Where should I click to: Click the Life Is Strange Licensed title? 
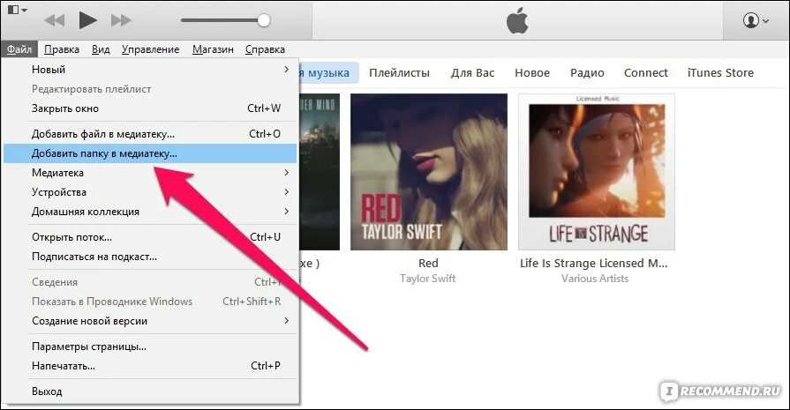click(593, 263)
